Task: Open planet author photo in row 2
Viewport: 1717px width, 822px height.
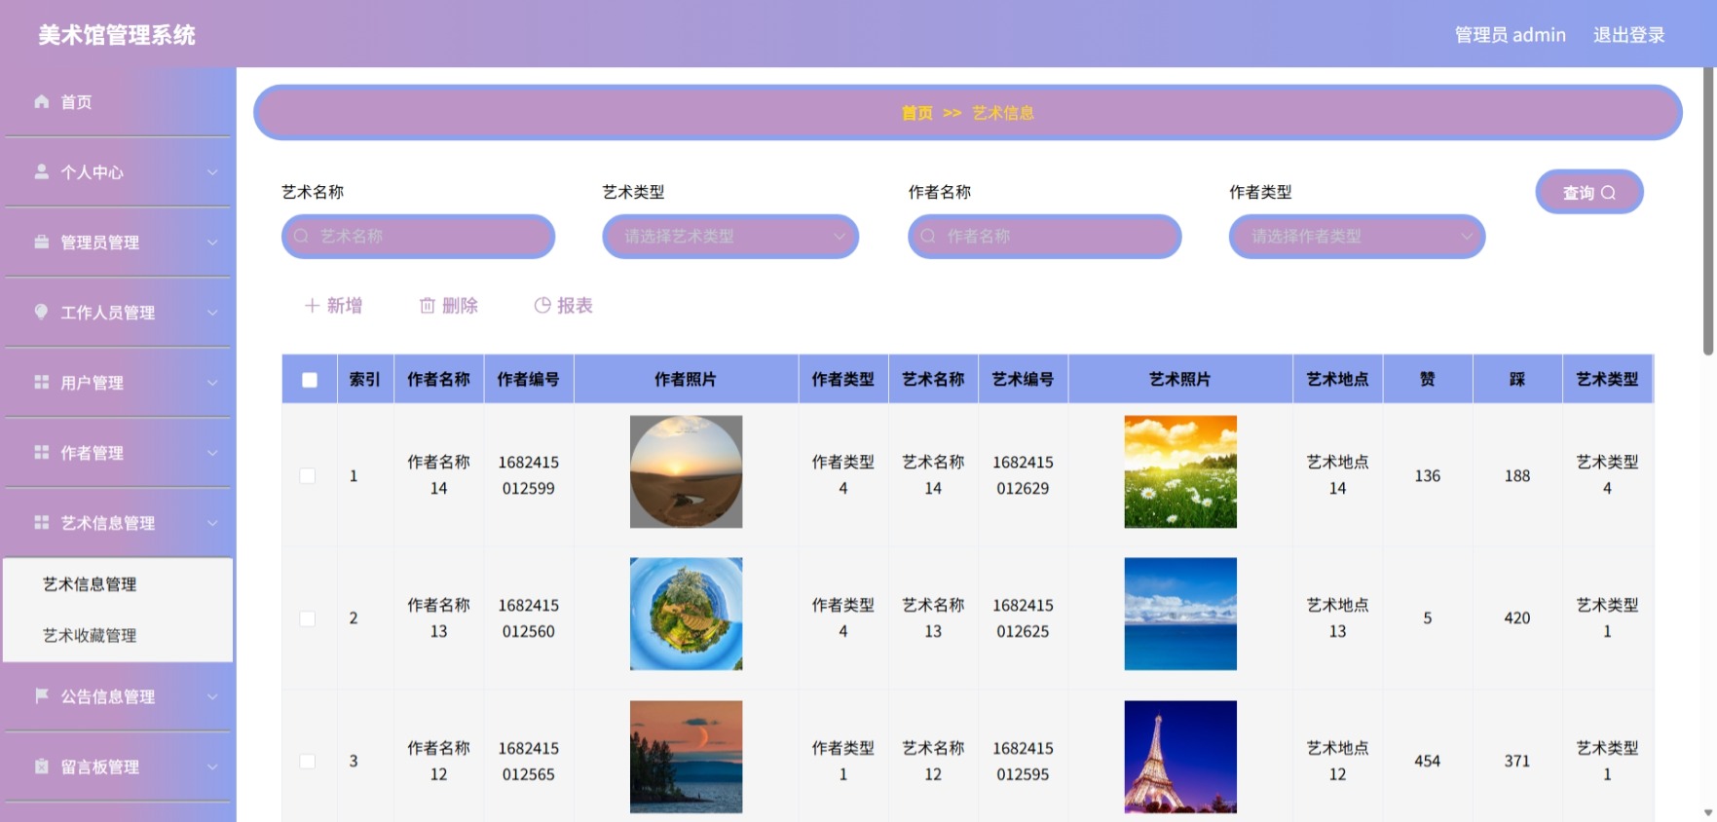Action: tap(686, 614)
